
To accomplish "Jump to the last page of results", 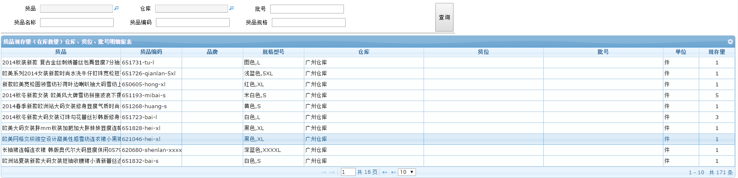I will pos(393,172).
